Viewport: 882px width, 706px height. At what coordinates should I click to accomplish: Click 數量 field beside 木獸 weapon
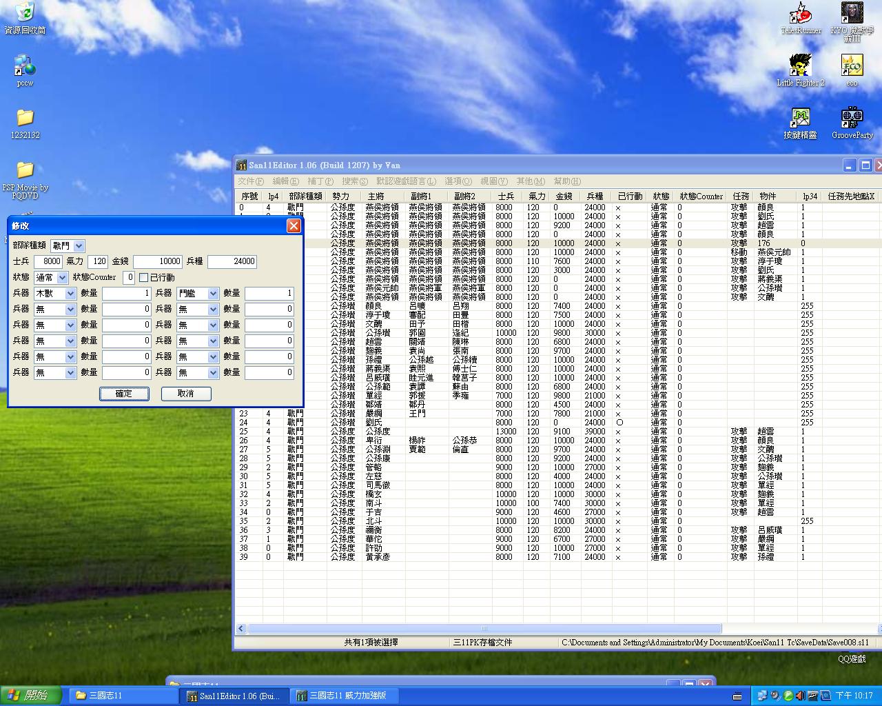coord(127,293)
